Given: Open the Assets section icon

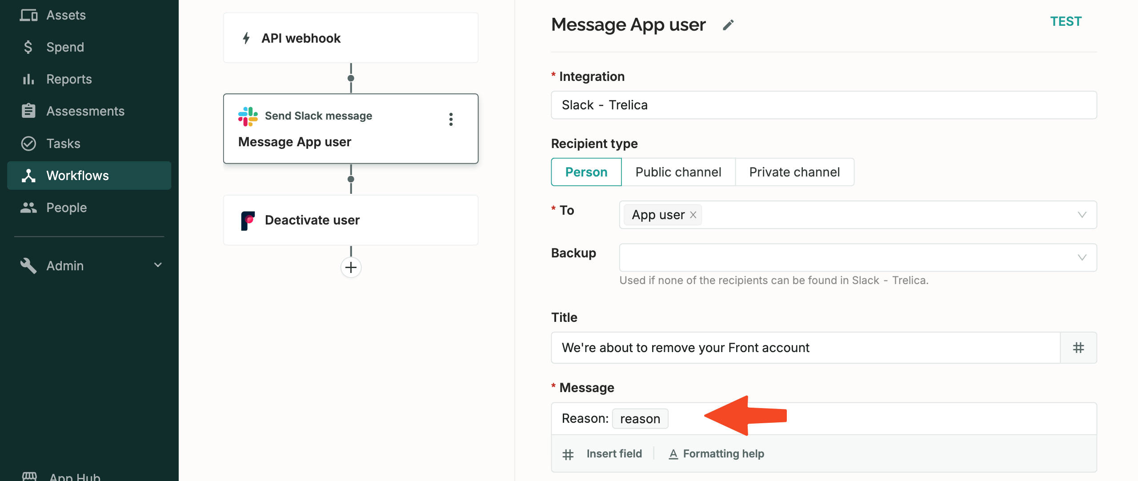Looking at the screenshot, I should [29, 15].
